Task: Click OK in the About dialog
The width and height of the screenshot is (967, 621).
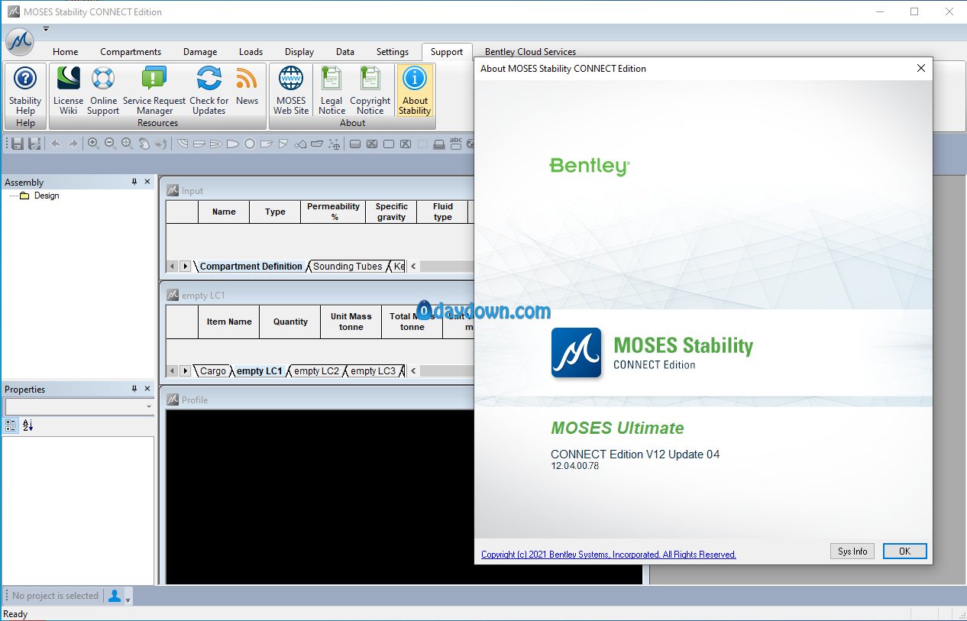Action: 904,551
